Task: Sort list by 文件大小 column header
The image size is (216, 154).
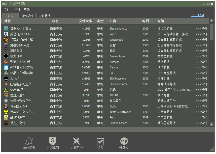Action: [x=85, y=21]
